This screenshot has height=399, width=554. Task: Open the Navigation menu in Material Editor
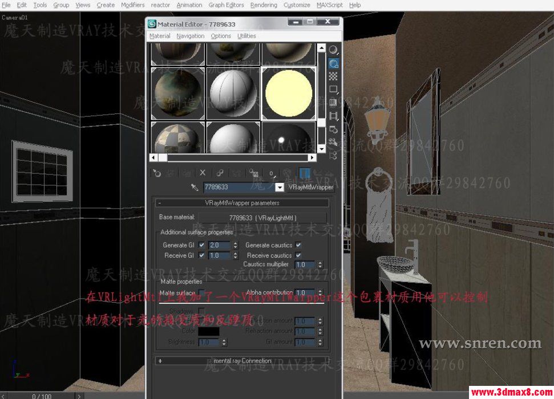(x=190, y=35)
